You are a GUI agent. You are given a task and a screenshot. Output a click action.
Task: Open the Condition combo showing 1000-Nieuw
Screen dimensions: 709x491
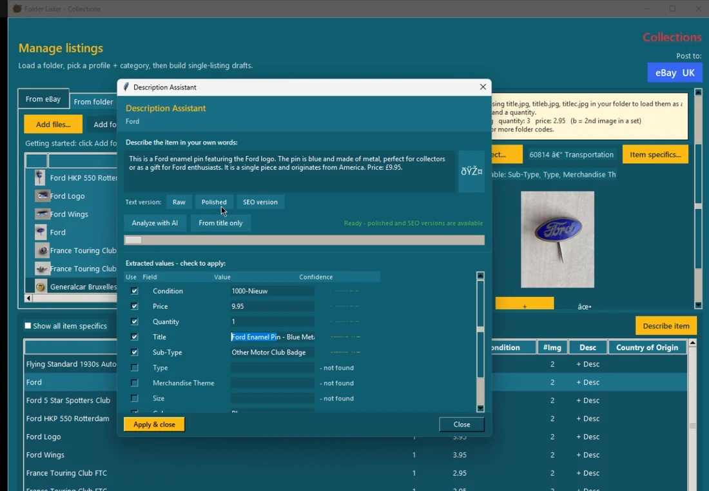(x=271, y=290)
